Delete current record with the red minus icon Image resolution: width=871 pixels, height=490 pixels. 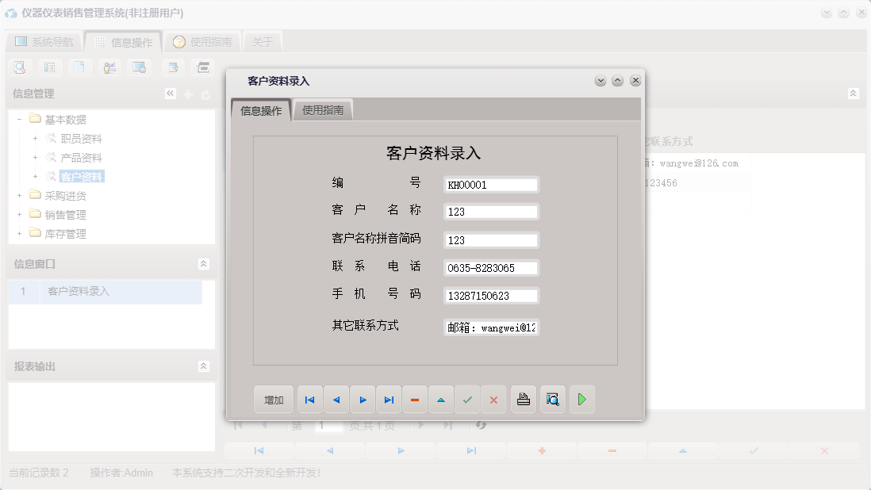(x=415, y=400)
